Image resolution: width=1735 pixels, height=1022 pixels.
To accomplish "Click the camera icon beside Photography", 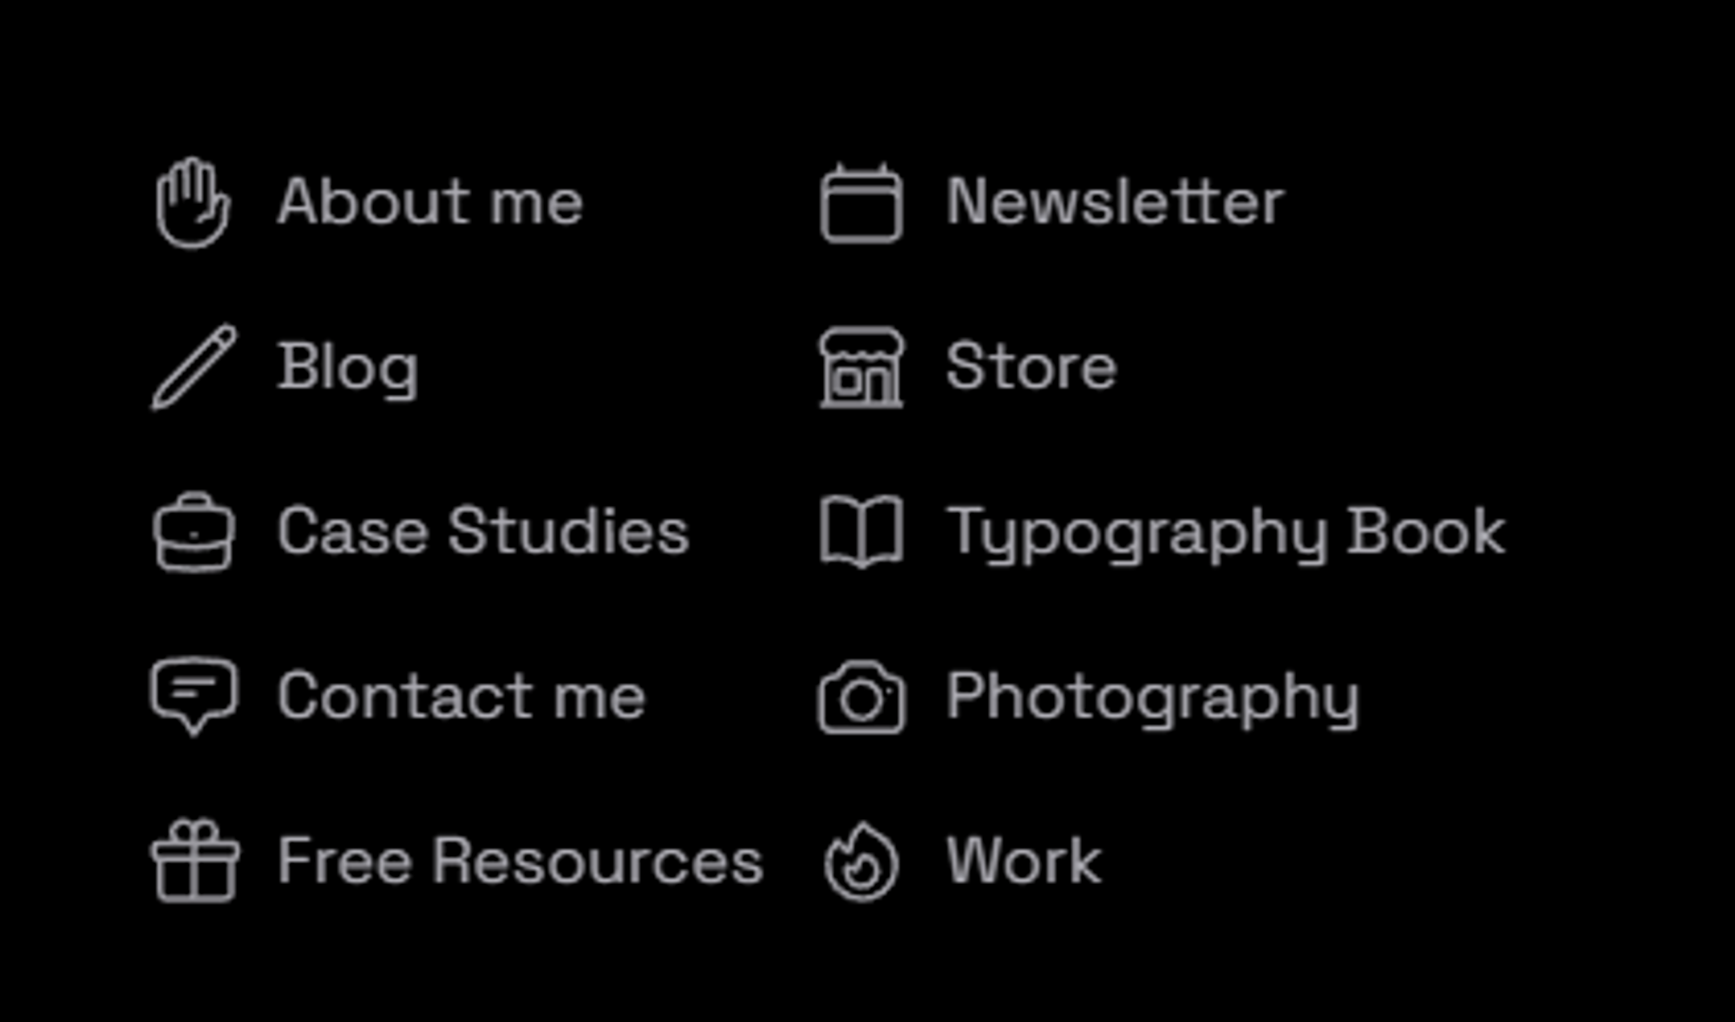I will 861,697.
